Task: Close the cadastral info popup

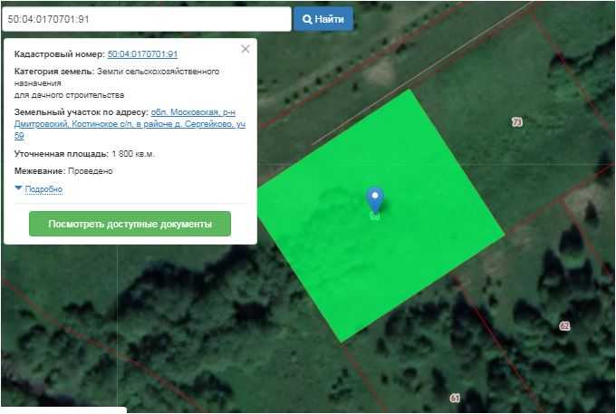Action: click(x=245, y=49)
